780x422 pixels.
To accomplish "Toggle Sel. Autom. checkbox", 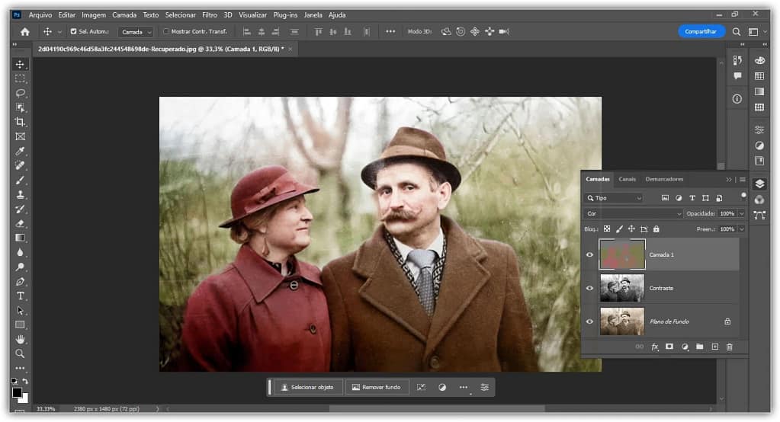I will pos(74,31).
